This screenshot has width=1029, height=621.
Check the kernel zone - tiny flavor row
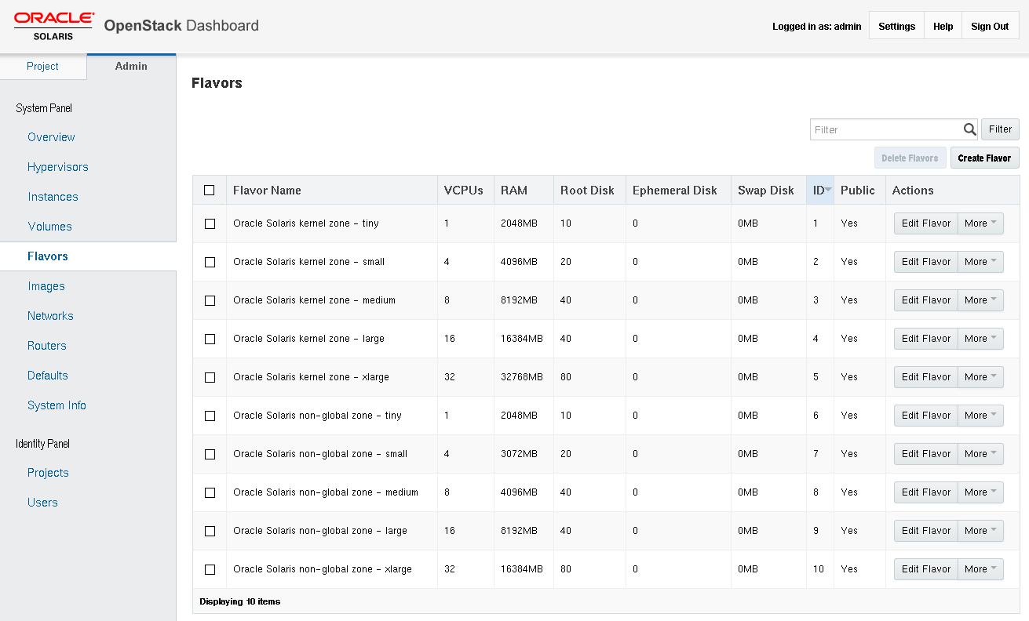[210, 223]
